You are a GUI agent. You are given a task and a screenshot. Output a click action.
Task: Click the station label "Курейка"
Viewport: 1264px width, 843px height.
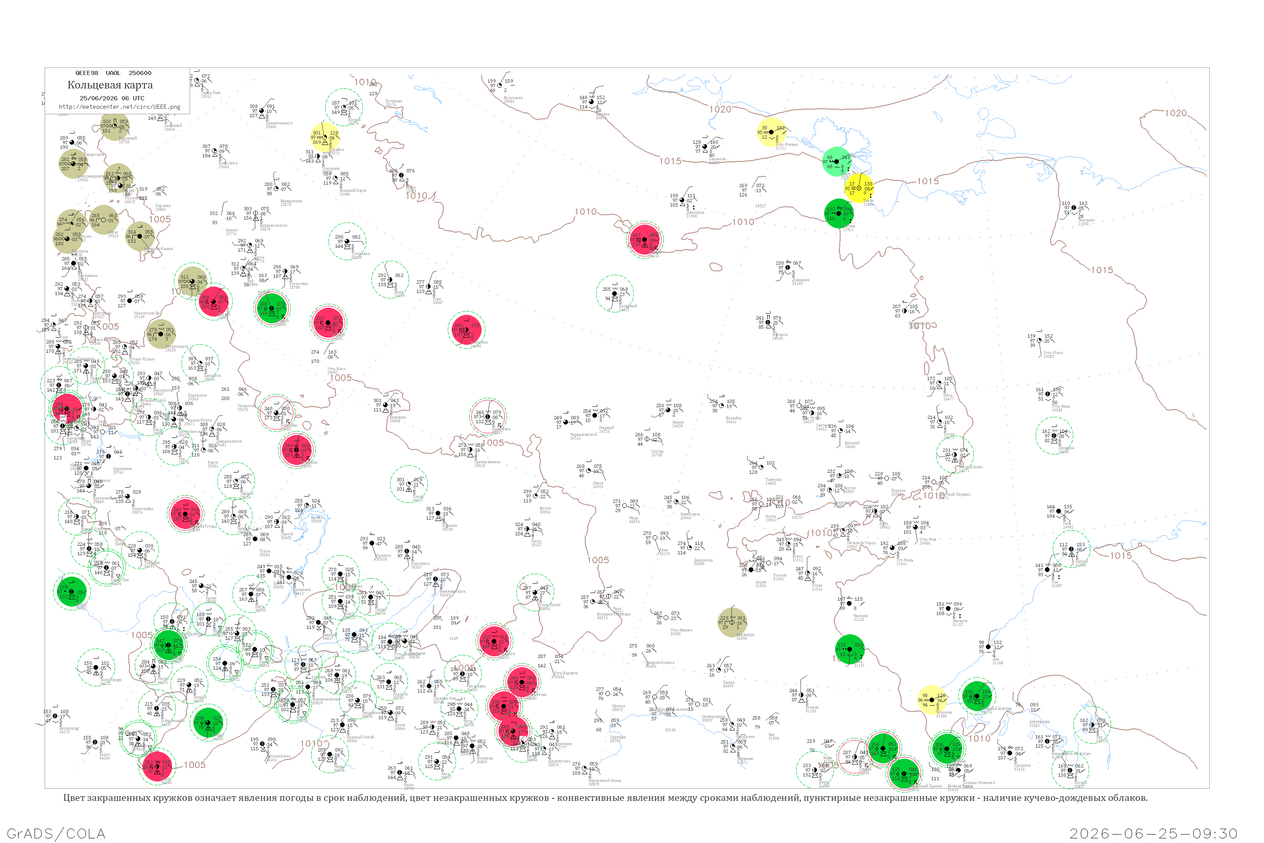point(336,150)
